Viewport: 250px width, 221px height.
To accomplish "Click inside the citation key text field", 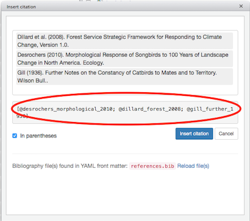I will click(125, 112).
